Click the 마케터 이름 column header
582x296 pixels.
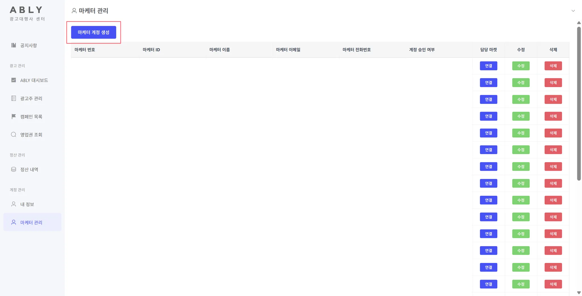coord(219,50)
